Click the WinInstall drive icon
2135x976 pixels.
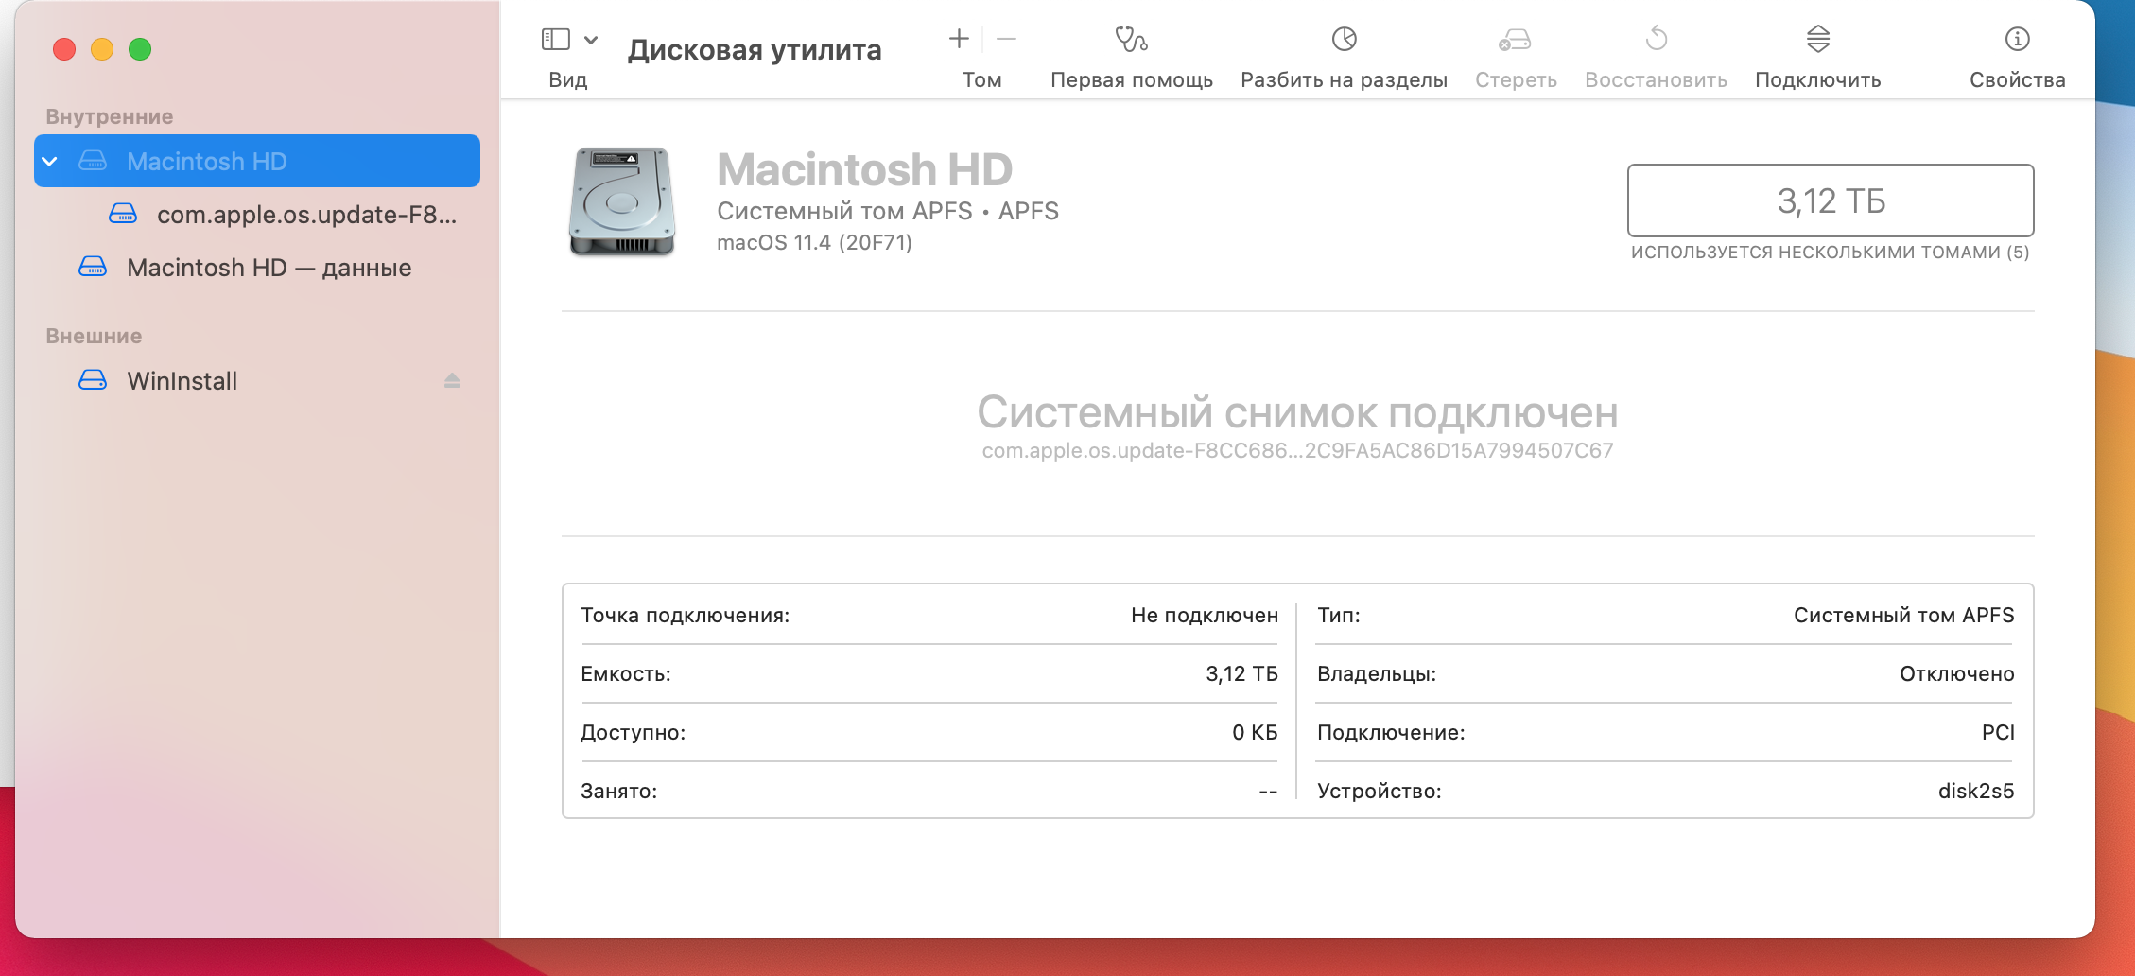[93, 380]
